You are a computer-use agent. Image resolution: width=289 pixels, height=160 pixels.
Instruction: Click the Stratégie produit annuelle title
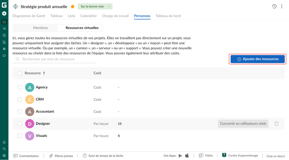[44, 7]
